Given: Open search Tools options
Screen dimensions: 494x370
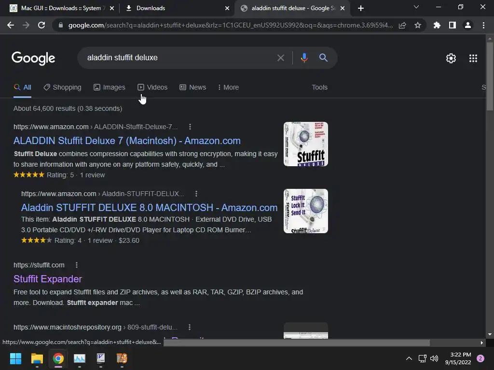Looking at the screenshot, I should (319, 88).
